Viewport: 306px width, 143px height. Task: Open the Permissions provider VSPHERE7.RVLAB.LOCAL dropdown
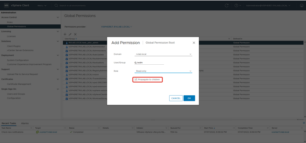(x=117, y=27)
